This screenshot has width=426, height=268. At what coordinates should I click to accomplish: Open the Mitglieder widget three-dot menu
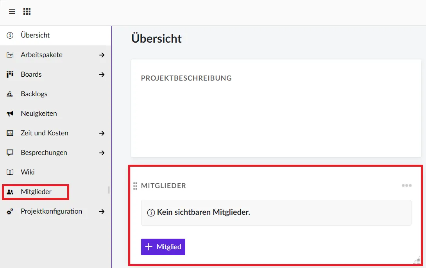pyautogui.click(x=406, y=185)
